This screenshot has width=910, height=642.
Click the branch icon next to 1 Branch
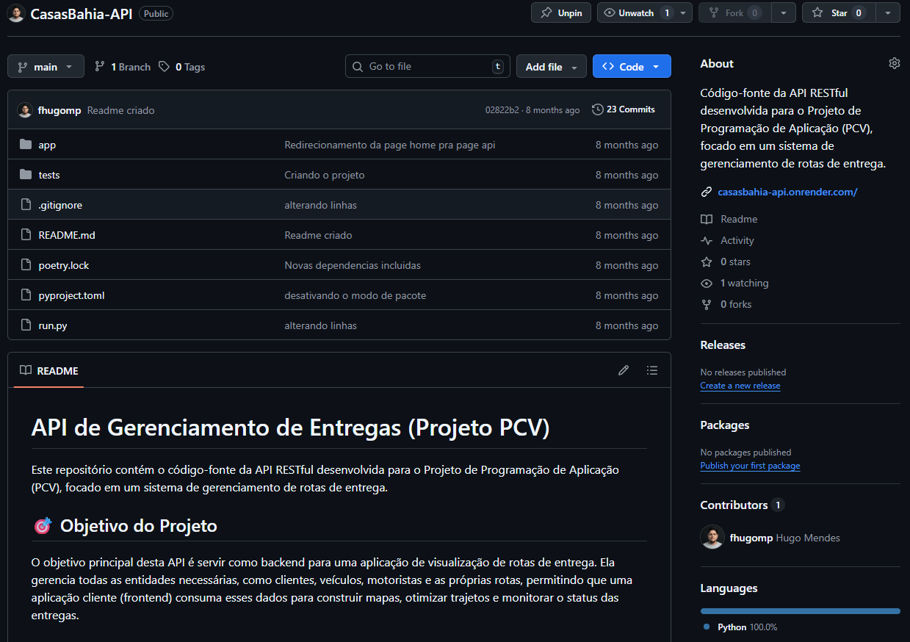coord(100,66)
